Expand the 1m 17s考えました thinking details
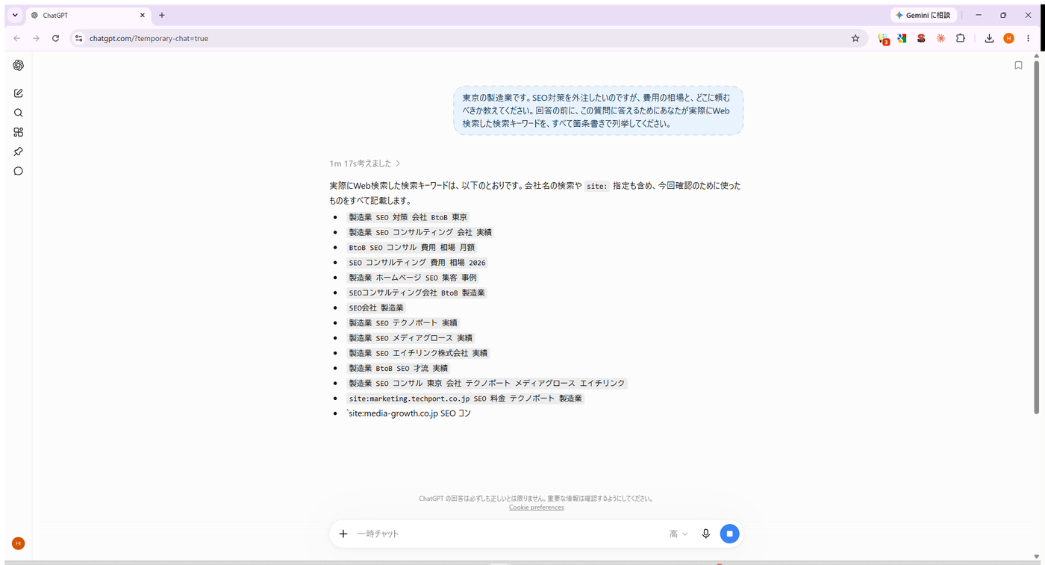Image resolution: width=1045 pixels, height=565 pixels. [x=365, y=163]
